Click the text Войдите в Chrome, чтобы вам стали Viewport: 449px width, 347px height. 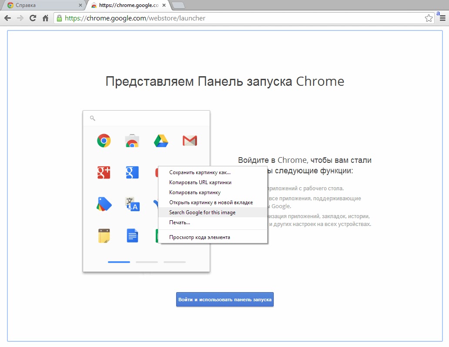tap(305, 160)
